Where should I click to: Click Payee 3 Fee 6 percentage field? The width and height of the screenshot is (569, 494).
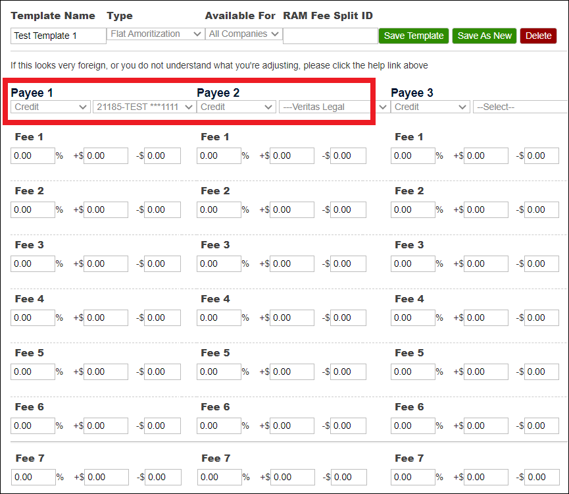pyautogui.click(x=412, y=425)
